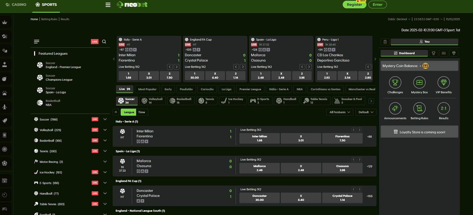Open the Results 2:1 icon
Image resolution: width=473 pixels, height=215 pixels.
click(444, 108)
